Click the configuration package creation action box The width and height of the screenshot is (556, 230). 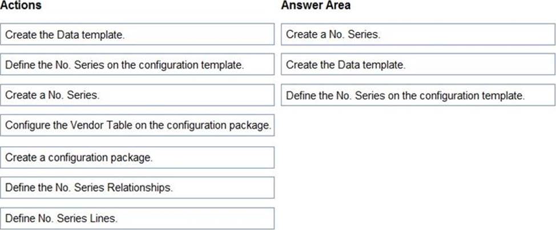click(138, 157)
